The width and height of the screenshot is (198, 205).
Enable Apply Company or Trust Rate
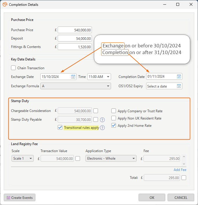(x=114, y=111)
